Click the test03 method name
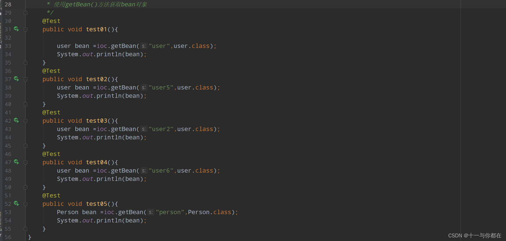 click(96, 121)
